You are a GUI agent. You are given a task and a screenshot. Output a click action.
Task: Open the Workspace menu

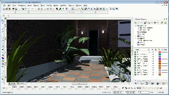tap(22, 5)
